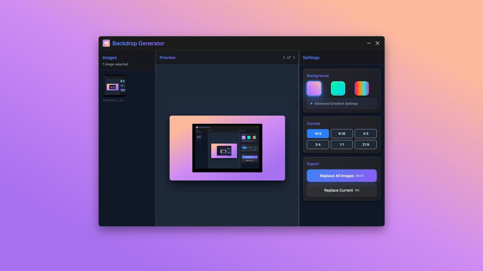Click the Background section label

(x=318, y=76)
